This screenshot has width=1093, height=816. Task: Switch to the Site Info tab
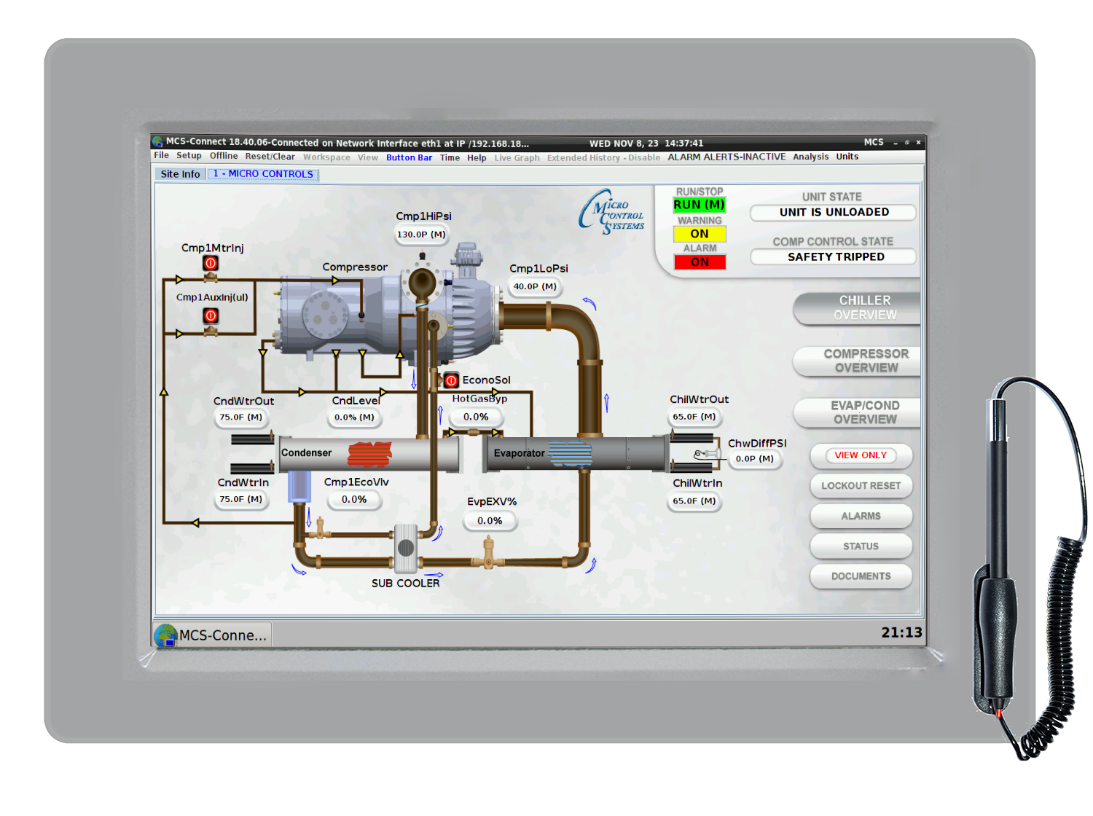point(180,174)
